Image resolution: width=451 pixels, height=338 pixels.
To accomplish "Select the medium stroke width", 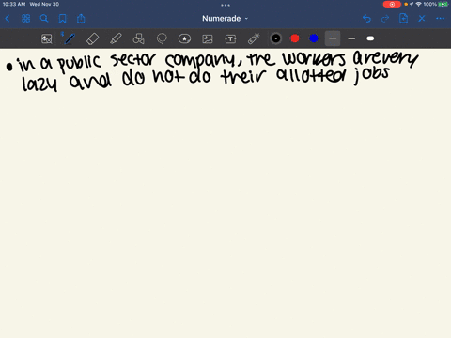I will point(351,38).
